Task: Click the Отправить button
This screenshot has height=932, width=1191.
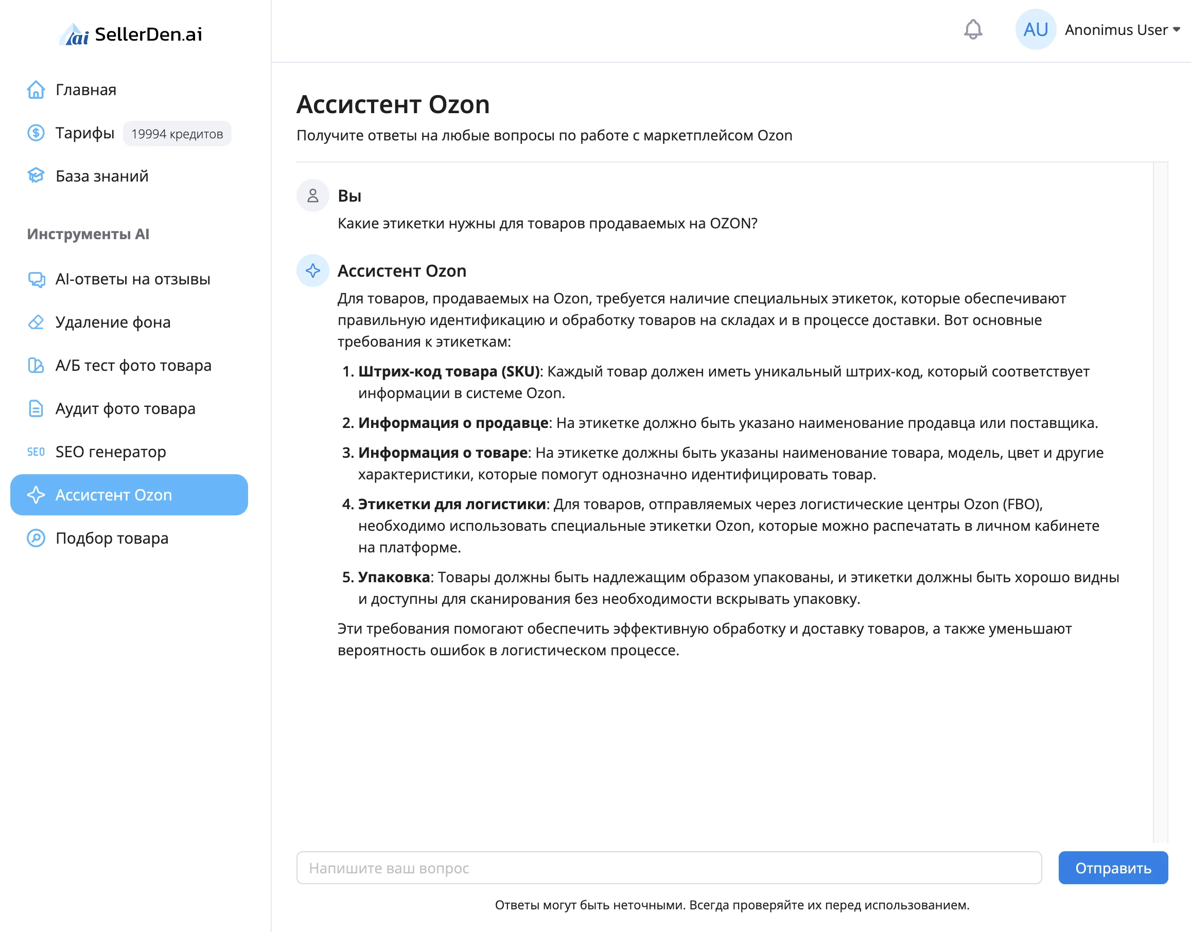Action: click(x=1113, y=868)
